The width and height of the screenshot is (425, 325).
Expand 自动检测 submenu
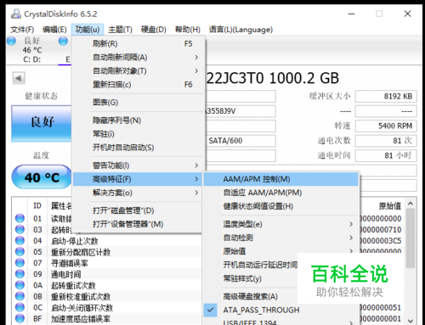(281, 238)
